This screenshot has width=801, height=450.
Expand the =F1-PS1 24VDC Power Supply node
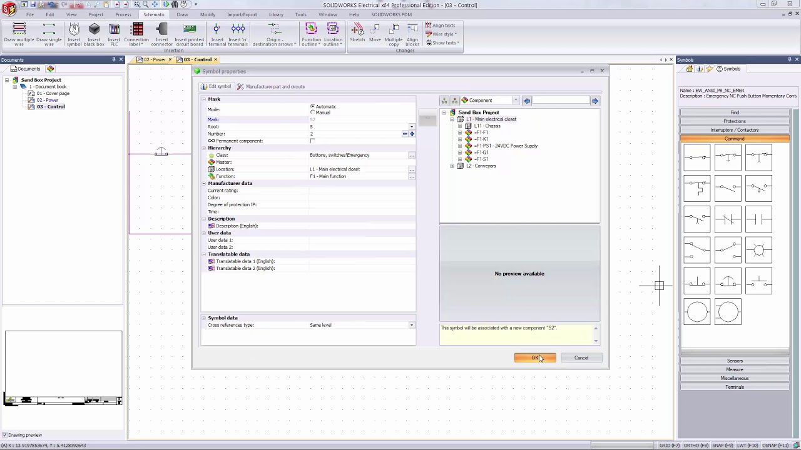pos(460,146)
